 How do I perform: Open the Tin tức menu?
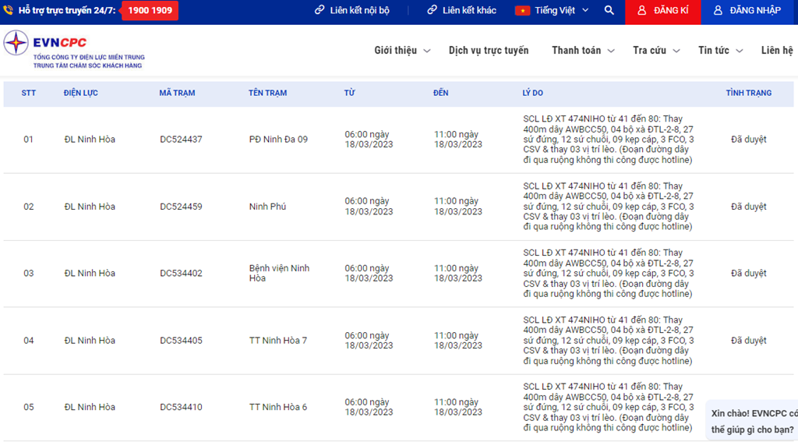pyautogui.click(x=720, y=51)
